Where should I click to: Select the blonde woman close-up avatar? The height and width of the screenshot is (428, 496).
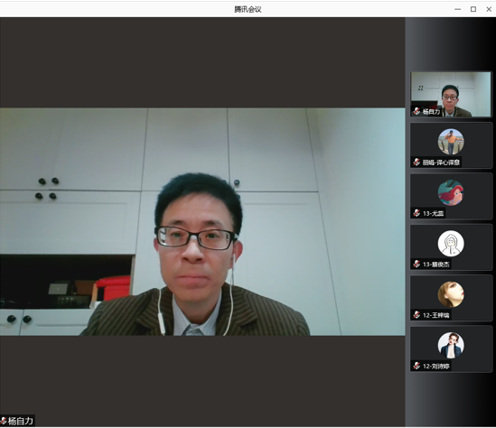451,294
